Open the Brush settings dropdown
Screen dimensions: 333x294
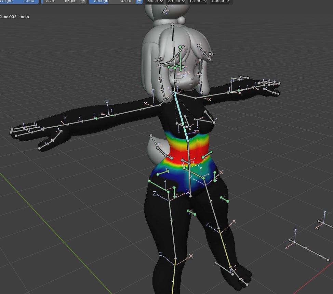155,1
